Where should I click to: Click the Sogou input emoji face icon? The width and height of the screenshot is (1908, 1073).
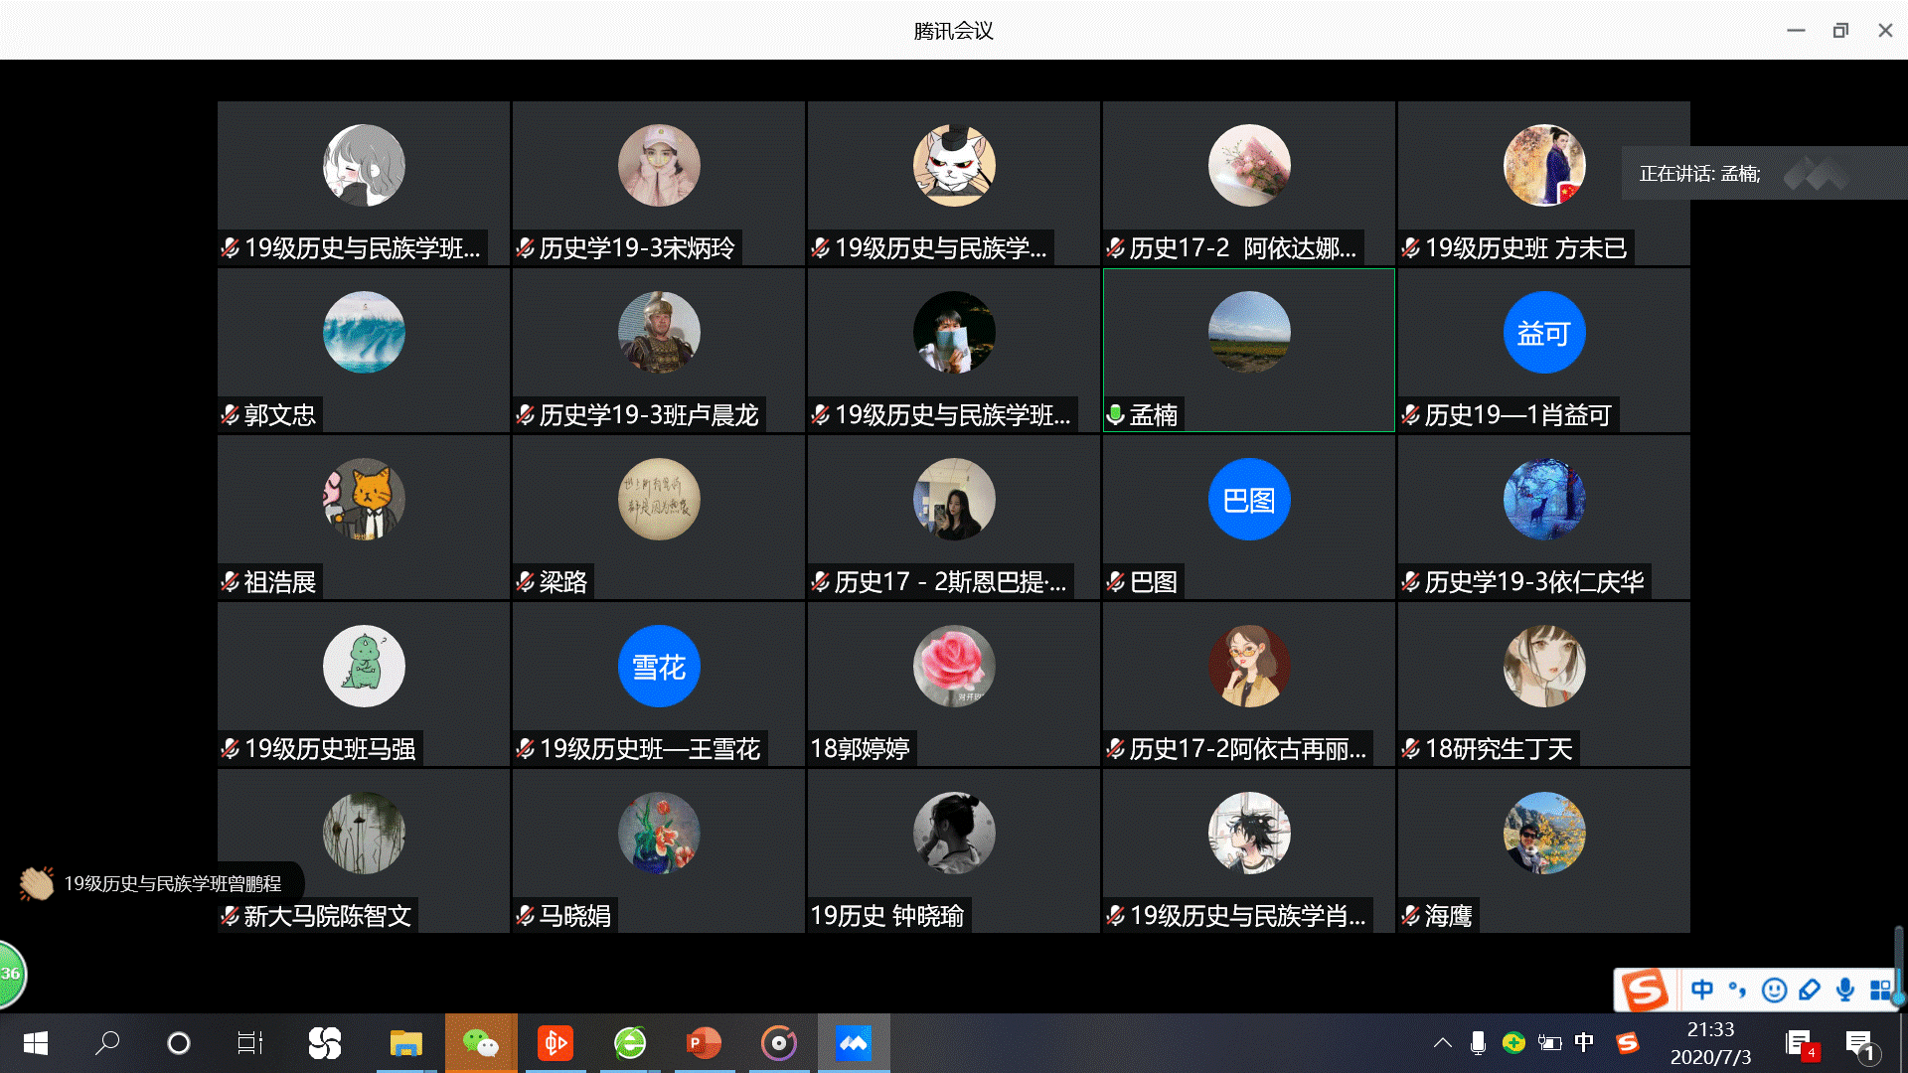click(x=1774, y=990)
